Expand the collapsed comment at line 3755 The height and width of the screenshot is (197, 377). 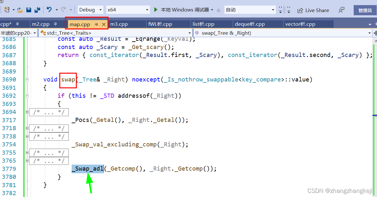[27, 152]
